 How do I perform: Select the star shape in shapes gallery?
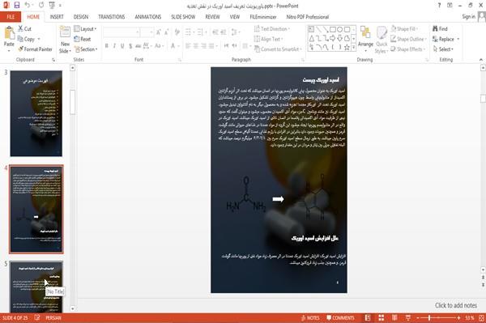[347, 47]
